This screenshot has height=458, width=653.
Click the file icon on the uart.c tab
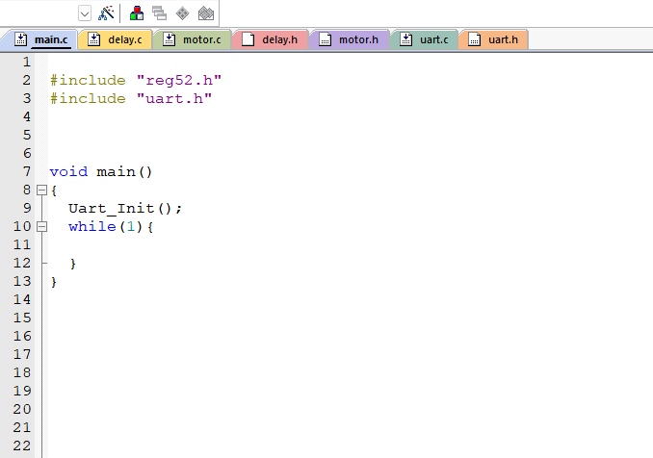coord(405,39)
